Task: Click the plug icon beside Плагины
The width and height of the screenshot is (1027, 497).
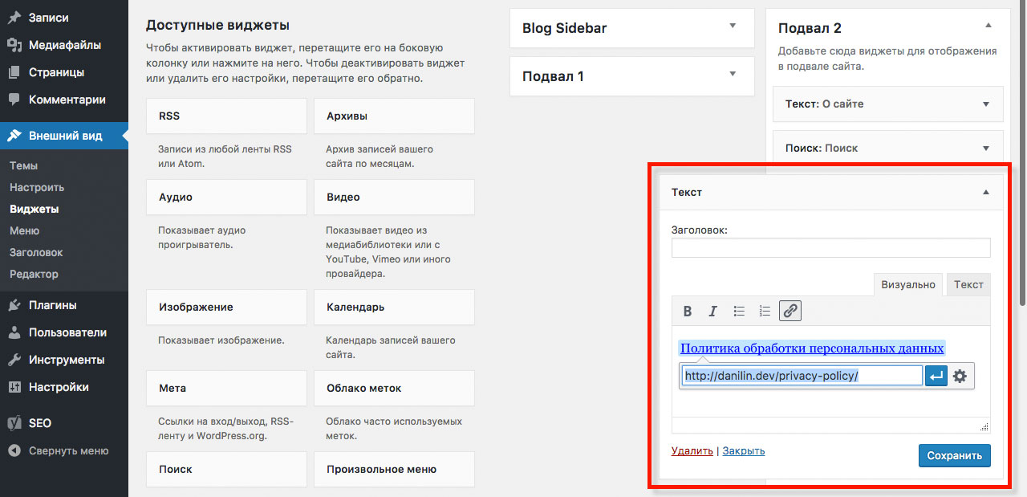Action: (14, 305)
